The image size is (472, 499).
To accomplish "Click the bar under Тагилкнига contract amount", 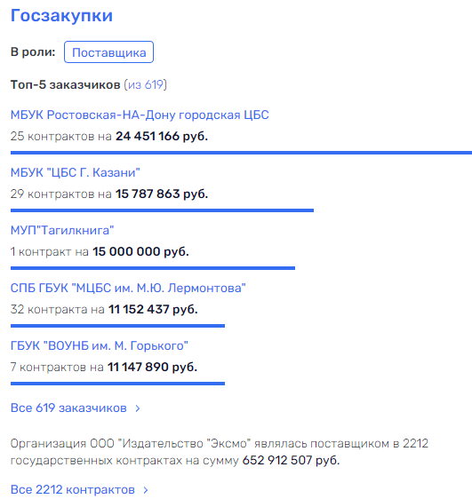I will pyautogui.click(x=153, y=268).
